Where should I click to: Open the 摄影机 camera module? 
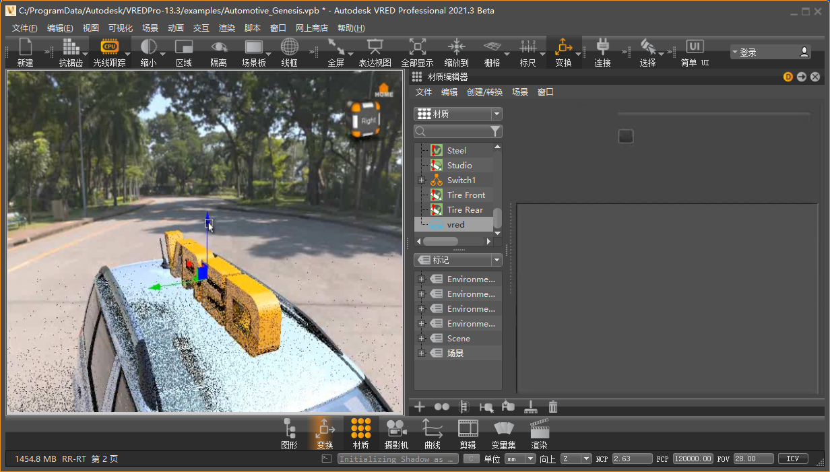396,434
